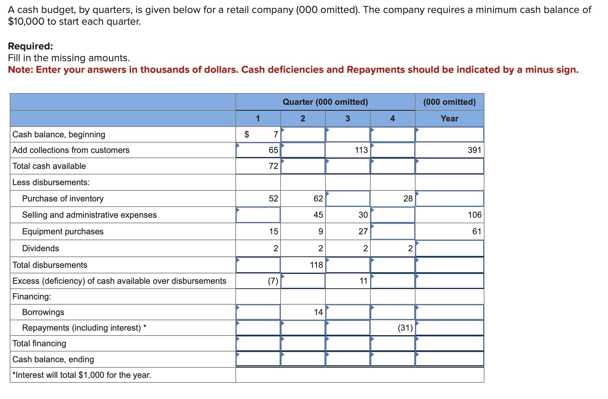Click Quarter 2 beginning cash balance input cell
Viewport: 608px width, 399px height.
[302, 134]
